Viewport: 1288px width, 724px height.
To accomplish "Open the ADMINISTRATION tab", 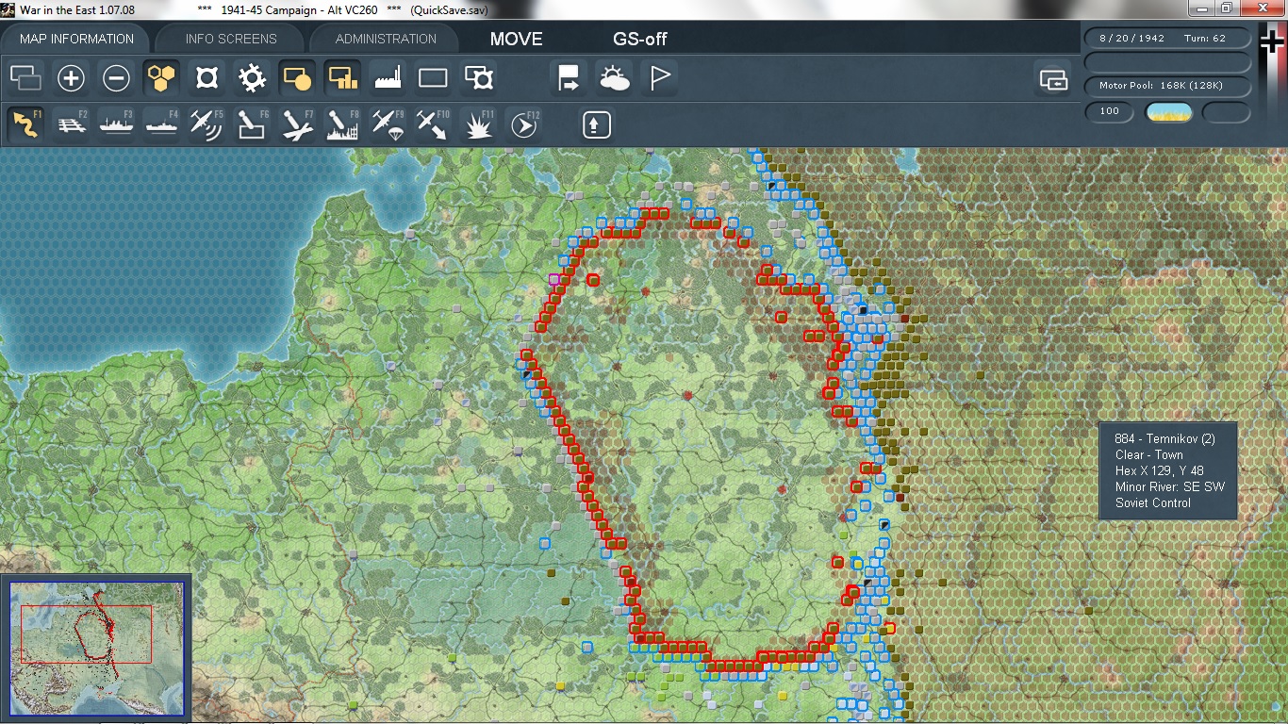I will point(386,39).
